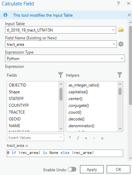Click the dialog's main scroll down arrow
This screenshot has width=132, height=175.
coord(130,158)
